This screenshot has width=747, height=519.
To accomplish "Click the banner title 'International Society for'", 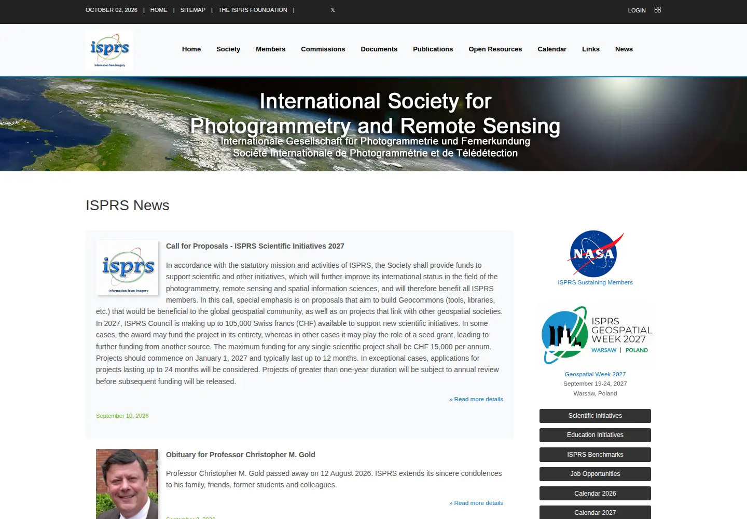I will (x=376, y=101).
